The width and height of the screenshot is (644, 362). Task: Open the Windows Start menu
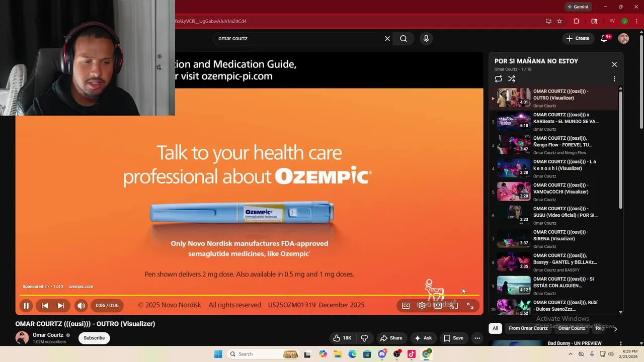[218, 354]
